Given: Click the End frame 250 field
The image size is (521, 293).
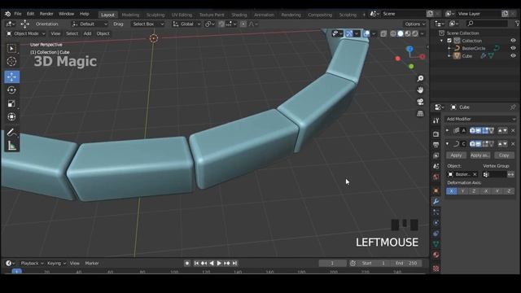Looking at the screenshot, I should coord(407,263).
